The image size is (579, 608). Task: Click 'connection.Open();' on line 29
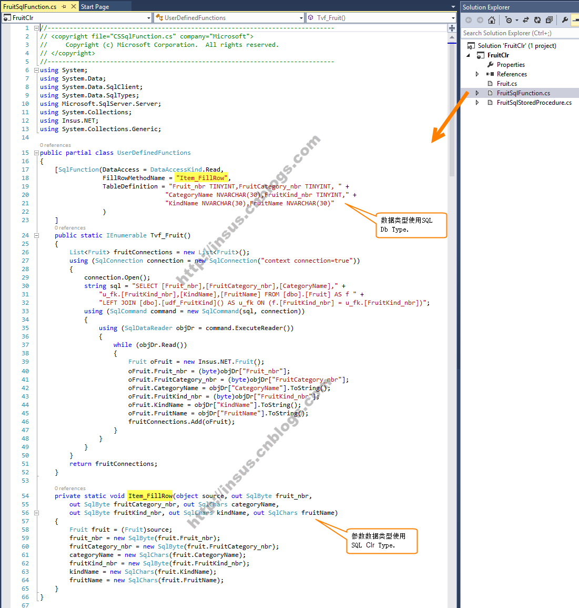117,277
